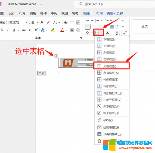Expand the Font dialog launcher
This screenshot has width=155, height=153.
(81, 38)
